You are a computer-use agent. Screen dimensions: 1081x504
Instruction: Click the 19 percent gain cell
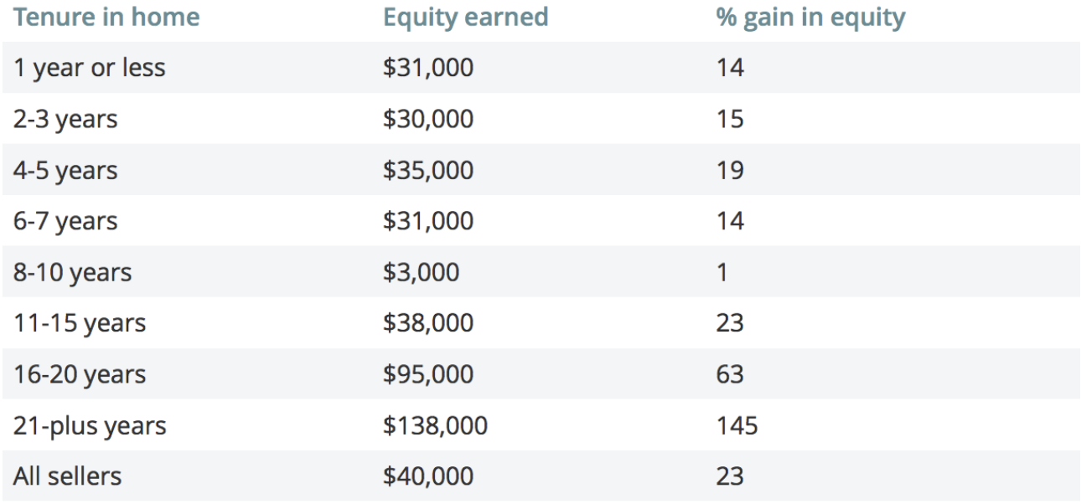pyautogui.click(x=731, y=170)
